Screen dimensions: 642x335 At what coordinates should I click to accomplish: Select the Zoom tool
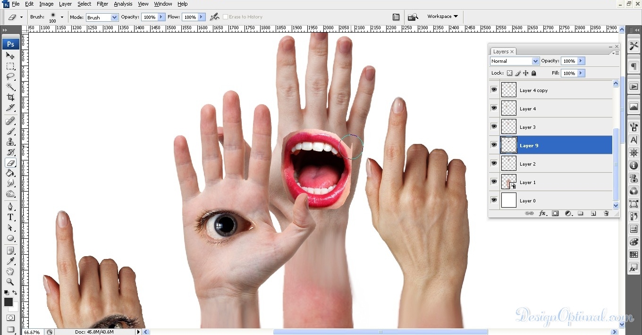click(10, 282)
